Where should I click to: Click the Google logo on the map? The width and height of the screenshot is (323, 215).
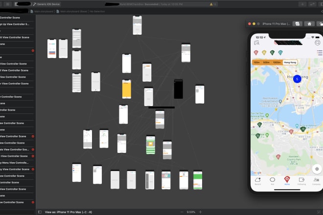(256, 173)
